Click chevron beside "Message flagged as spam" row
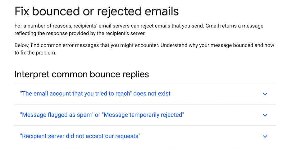This screenshot has width=296, height=156. 265,115
